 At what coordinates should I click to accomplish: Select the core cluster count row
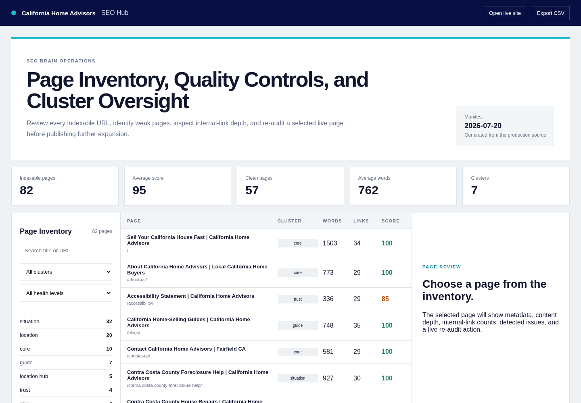66,349
